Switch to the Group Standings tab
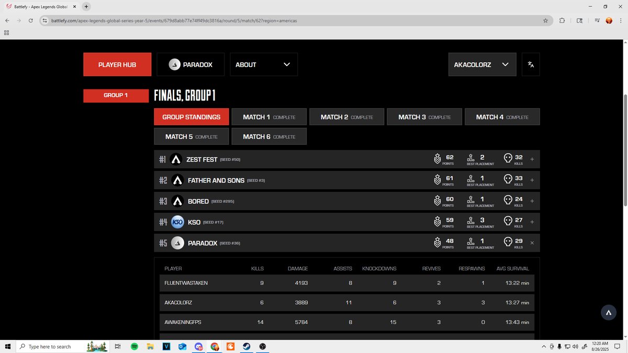Image resolution: width=628 pixels, height=353 pixels. tap(191, 117)
